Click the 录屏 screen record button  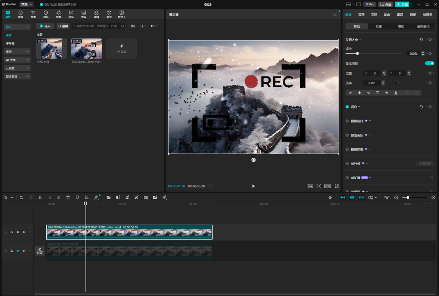(x=63, y=26)
